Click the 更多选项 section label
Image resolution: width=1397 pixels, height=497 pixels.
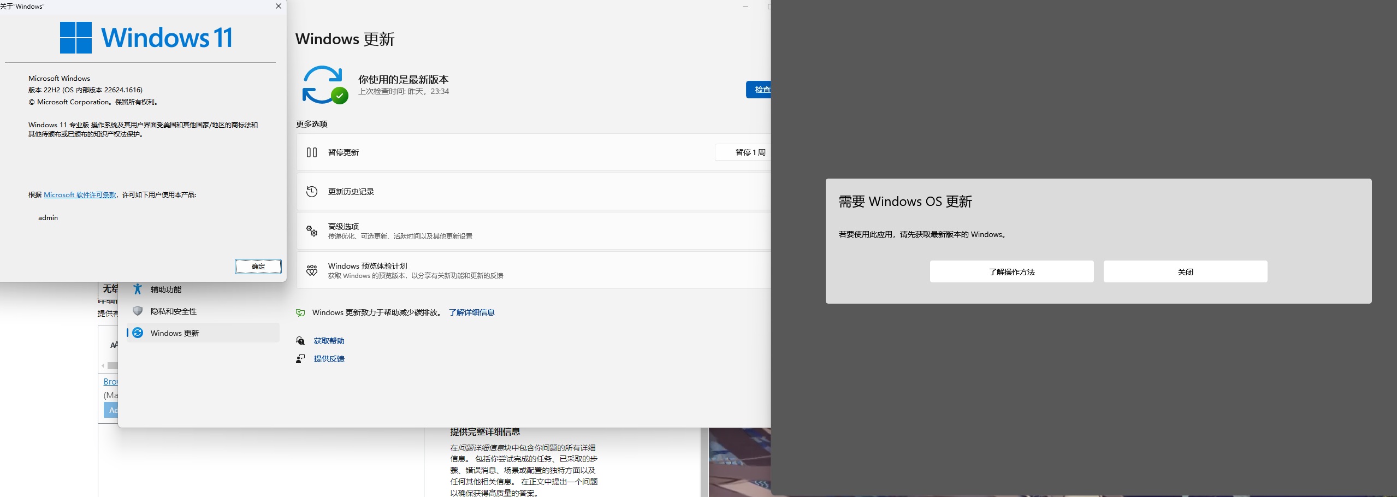point(312,124)
